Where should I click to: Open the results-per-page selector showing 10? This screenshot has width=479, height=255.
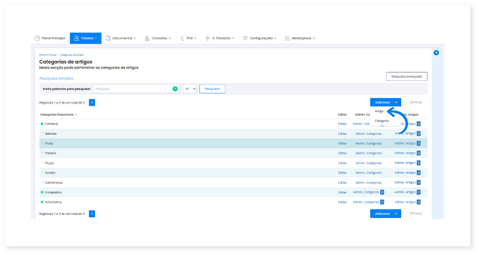pos(189,89)
